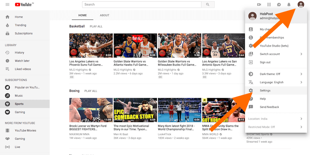Open 'Golden State Warriors vs Atlanta Hawks' title
This screenshot has height=155, width=310.
click(x=131, y=63)
